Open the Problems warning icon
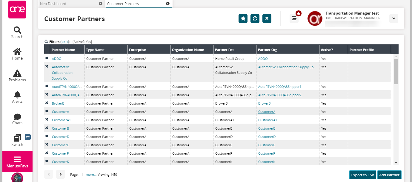The height and width of the screenshot is (182, 412). pos(17,74)
